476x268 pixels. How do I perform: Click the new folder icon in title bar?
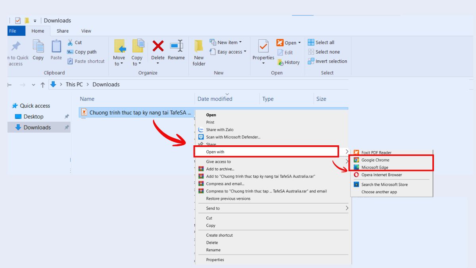(27, 21)
